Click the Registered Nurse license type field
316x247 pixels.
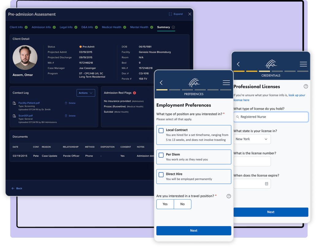(271, 117)
